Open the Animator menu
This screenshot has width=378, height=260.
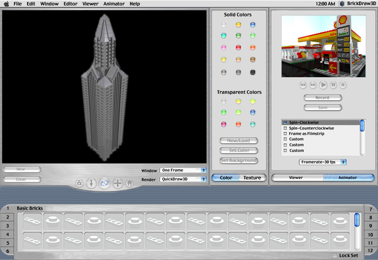pos(114,4)
